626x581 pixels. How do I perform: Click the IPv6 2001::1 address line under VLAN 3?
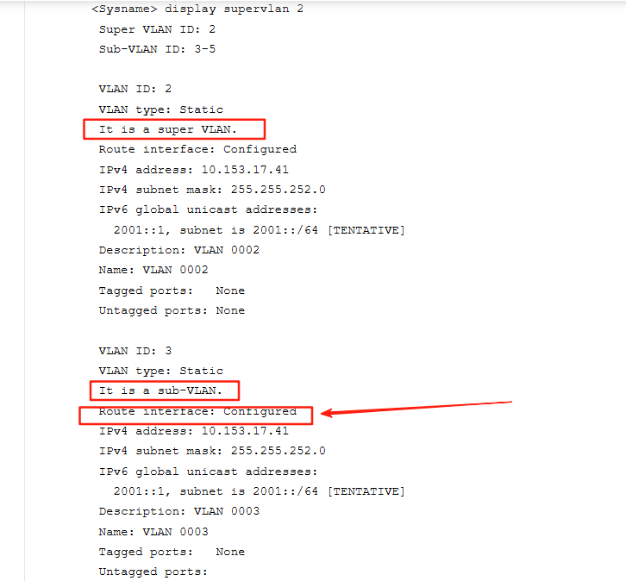coord(259,491)
